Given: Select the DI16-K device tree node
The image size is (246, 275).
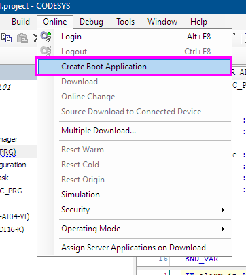Looking at the screenshot, I should point(12,229).
